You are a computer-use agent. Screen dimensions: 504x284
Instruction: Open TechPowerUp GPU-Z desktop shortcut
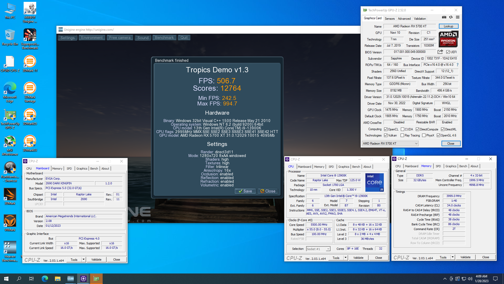coord(10,119)
